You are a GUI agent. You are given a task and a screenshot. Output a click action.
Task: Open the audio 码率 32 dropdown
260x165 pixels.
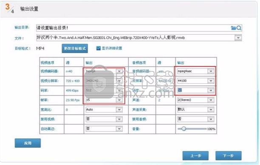(211, 91)
